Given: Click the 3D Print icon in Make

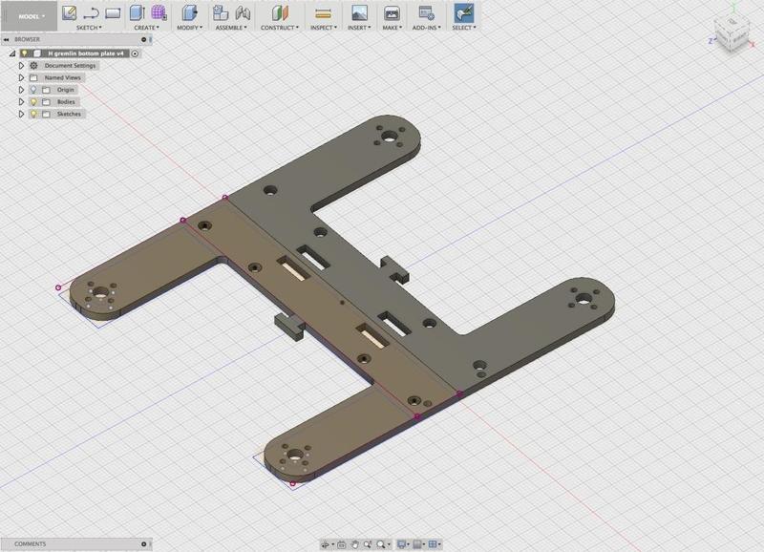Looking at the screenshot, I should (x=392, y=13).
